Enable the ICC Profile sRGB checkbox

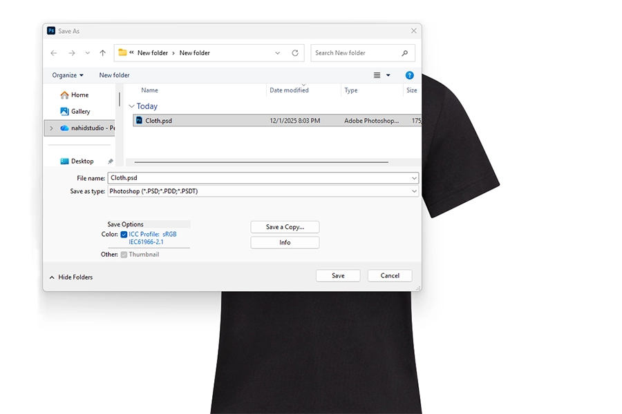pyautogui.click(x=124, y=234)
